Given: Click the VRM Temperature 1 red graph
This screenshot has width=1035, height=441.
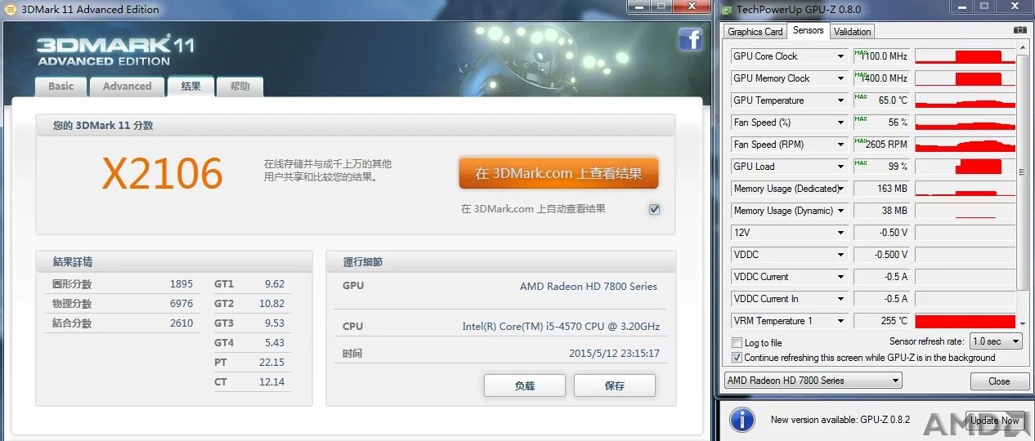Looking at the screenshot, I should tap(965, 321).
